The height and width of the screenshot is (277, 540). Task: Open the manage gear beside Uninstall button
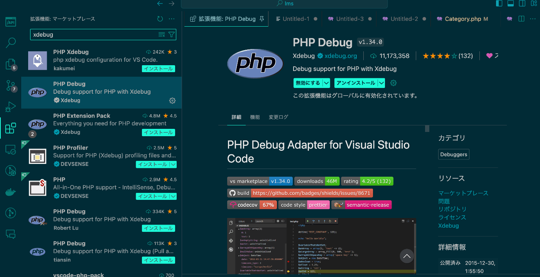393,83
